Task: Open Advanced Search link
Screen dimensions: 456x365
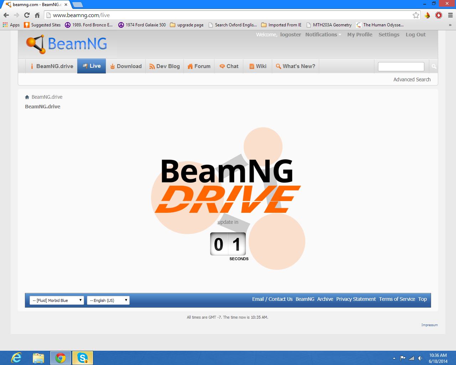Action: (412, 79)
